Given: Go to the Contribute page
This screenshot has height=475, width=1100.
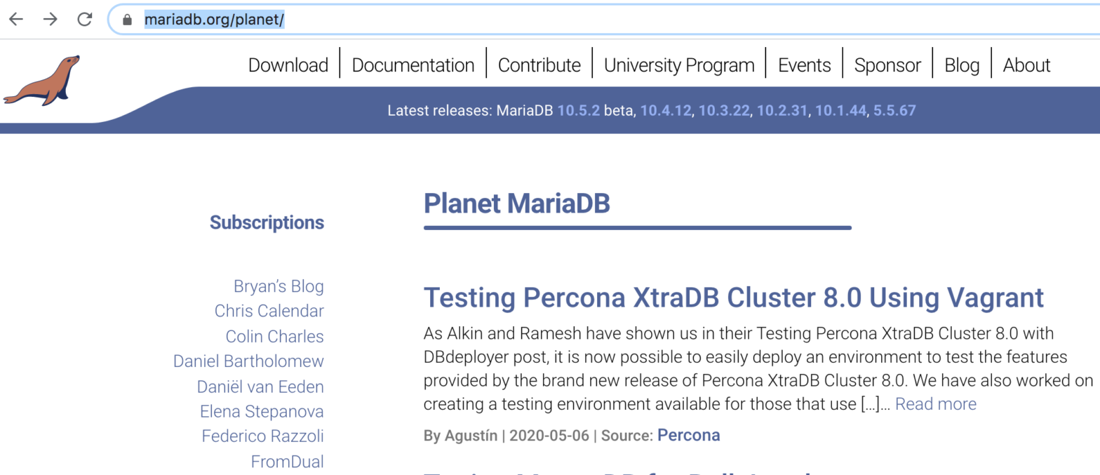Looking at the screenshot, I should [539, 65].
